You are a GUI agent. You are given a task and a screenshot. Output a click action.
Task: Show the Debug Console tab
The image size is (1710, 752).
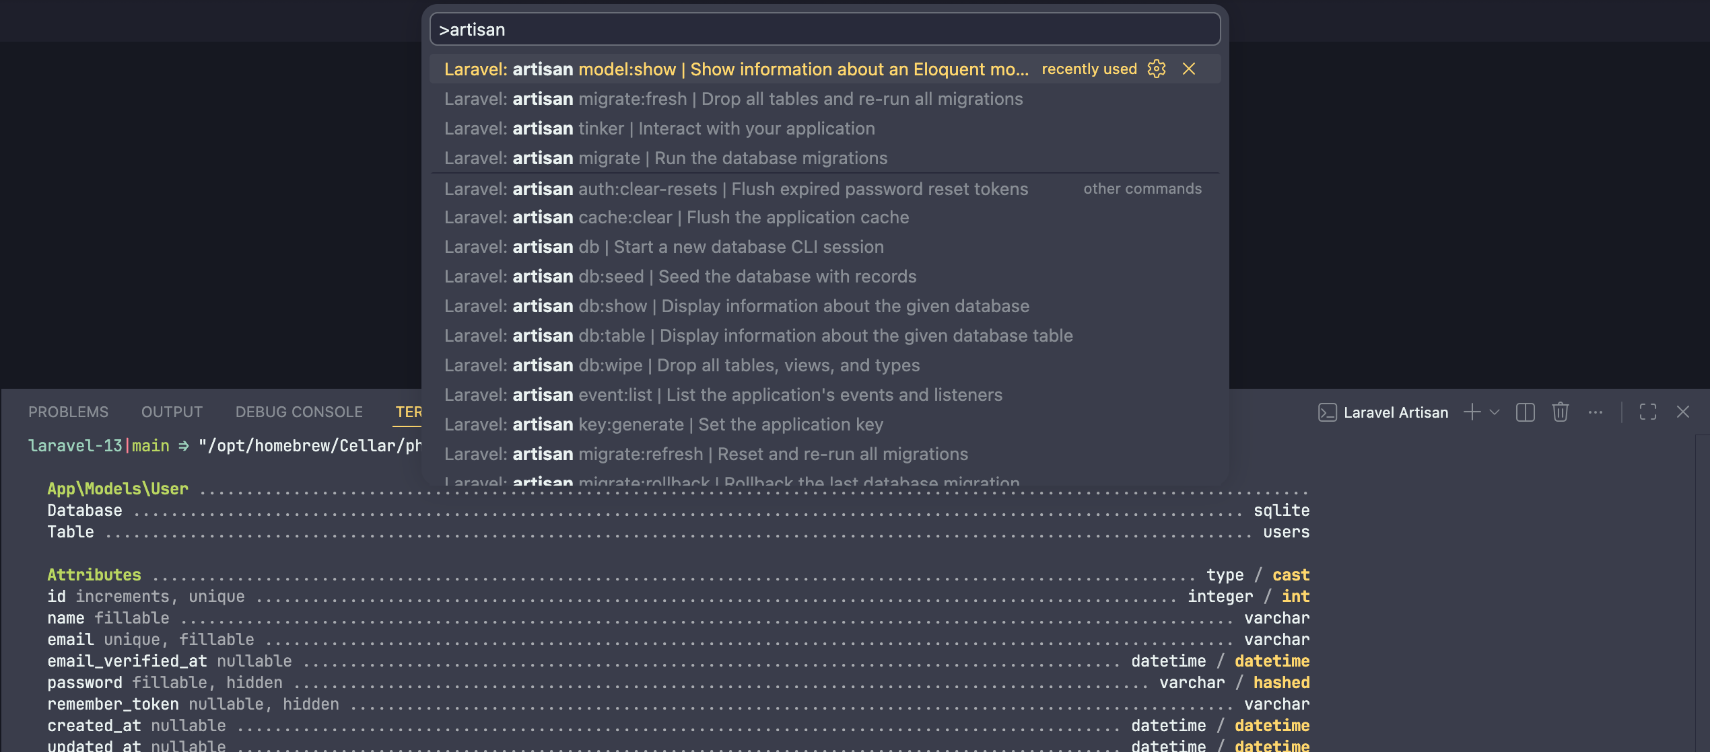pyautogui.click(x=299, y=412)
